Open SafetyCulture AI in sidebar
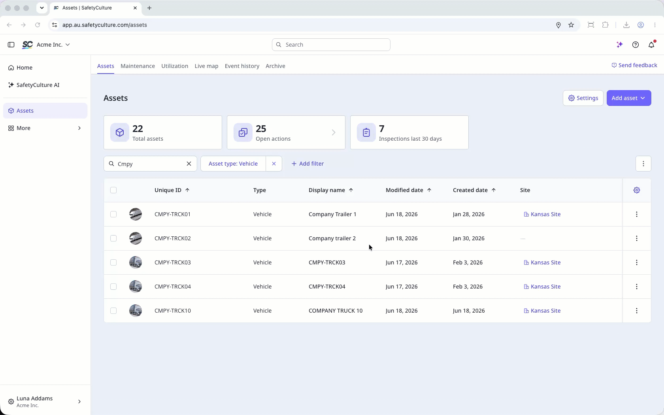This screenshot has width=664, height=415. pos(45,85)
